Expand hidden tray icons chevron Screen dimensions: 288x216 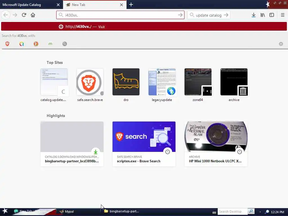pyautogui.click(x=260, y=212)
